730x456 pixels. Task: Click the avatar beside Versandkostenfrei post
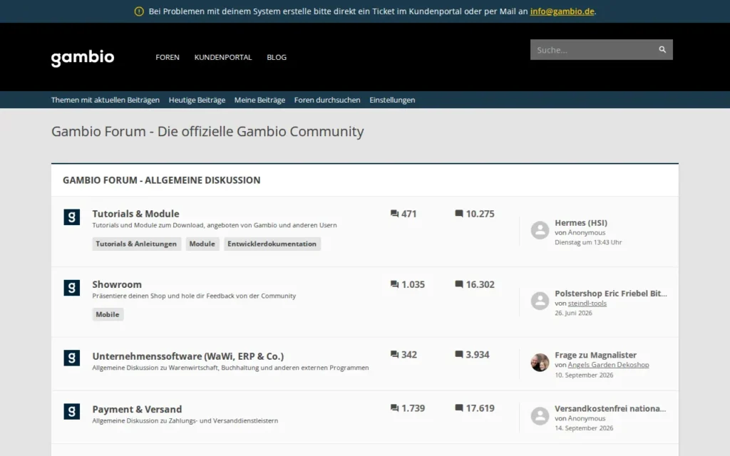540,416
